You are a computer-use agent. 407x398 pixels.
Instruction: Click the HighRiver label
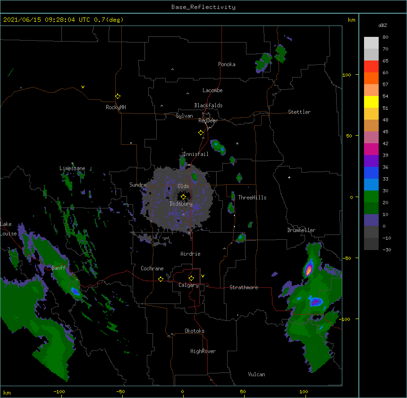coord(203,351)
